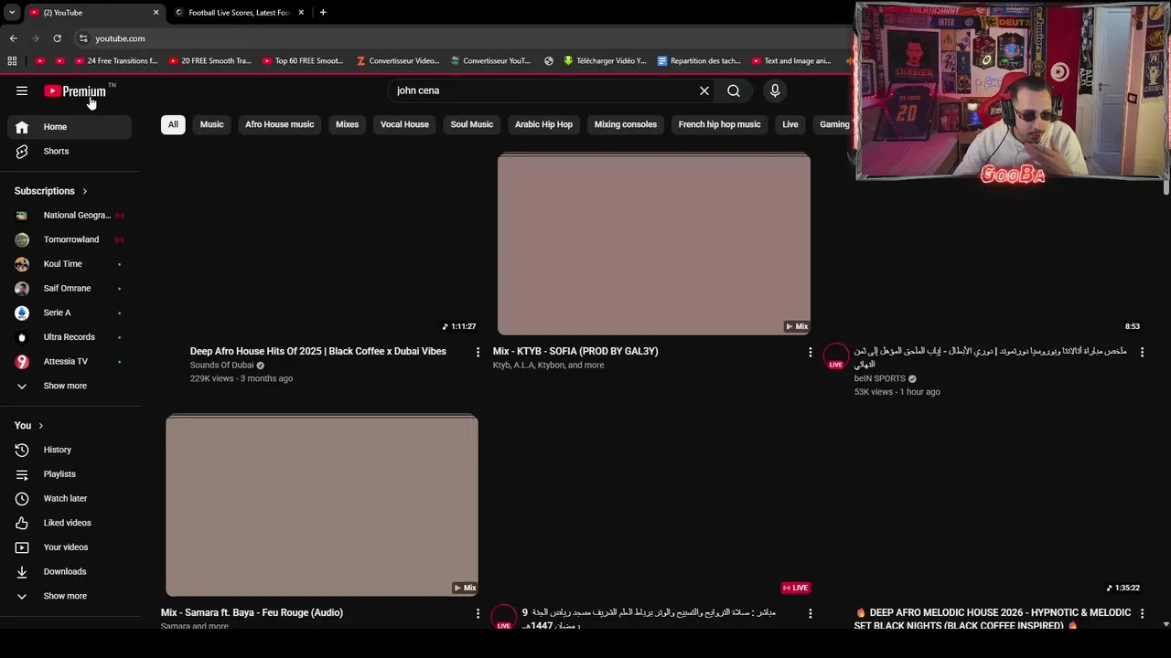
Task: Open Your videos page
Action: [70, 547]
